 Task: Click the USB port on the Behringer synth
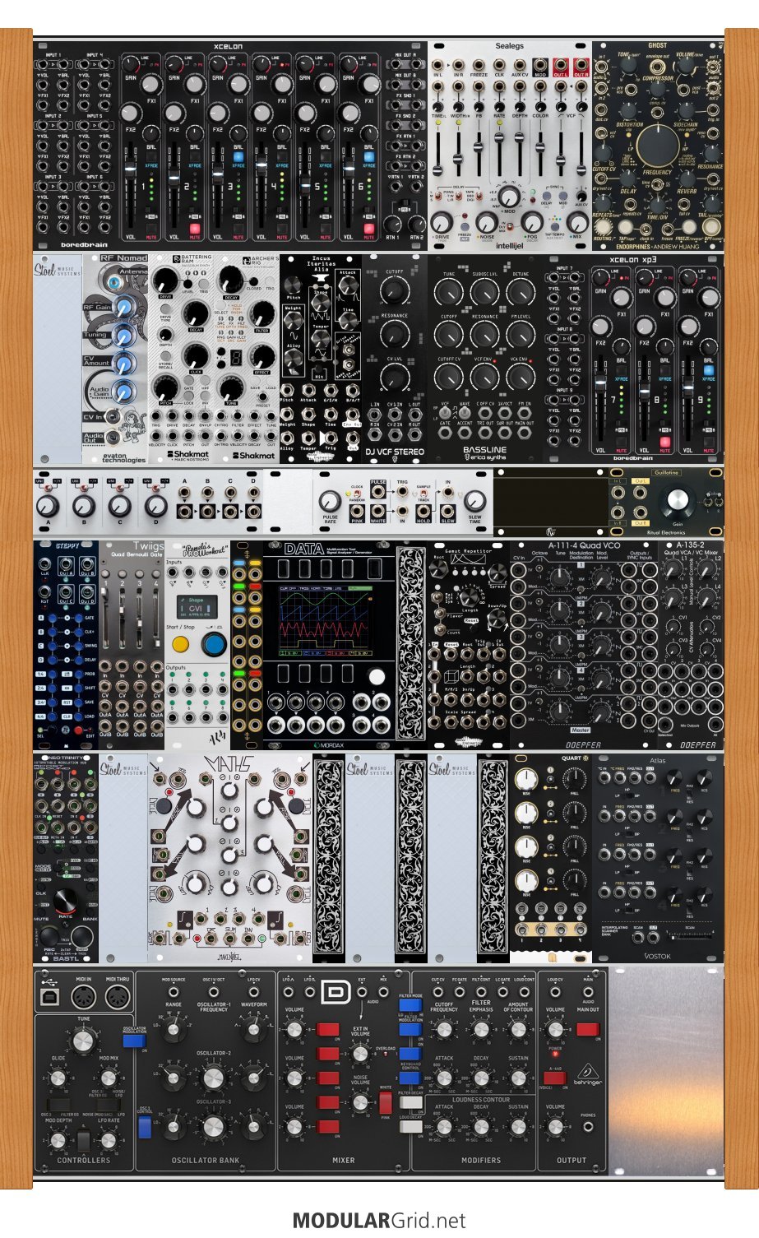(x=49, y=997)
